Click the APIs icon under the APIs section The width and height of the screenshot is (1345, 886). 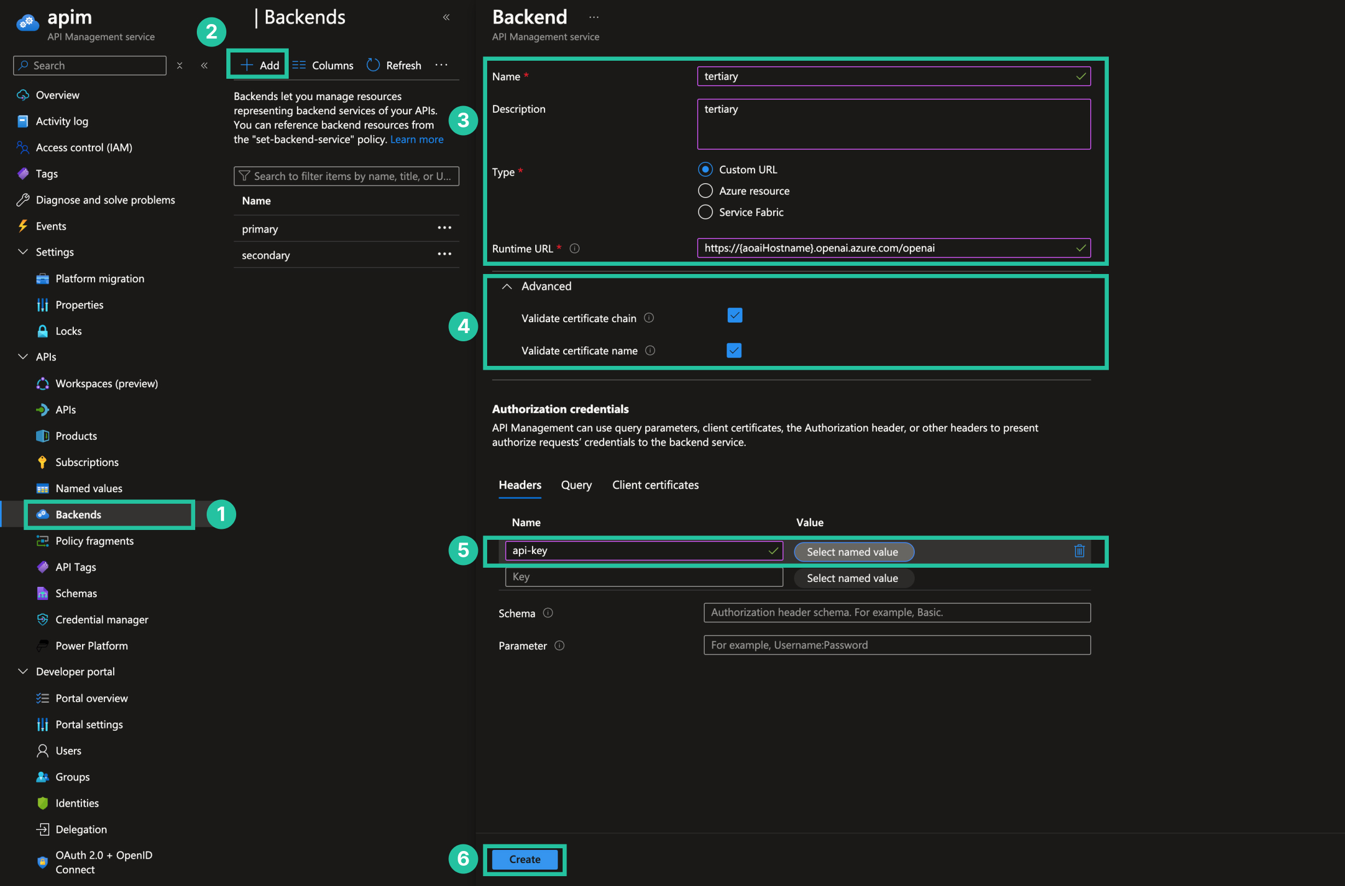[x=43, y=409]
